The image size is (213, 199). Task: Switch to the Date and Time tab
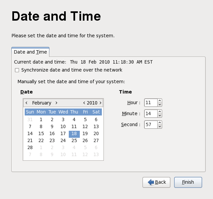30,52
